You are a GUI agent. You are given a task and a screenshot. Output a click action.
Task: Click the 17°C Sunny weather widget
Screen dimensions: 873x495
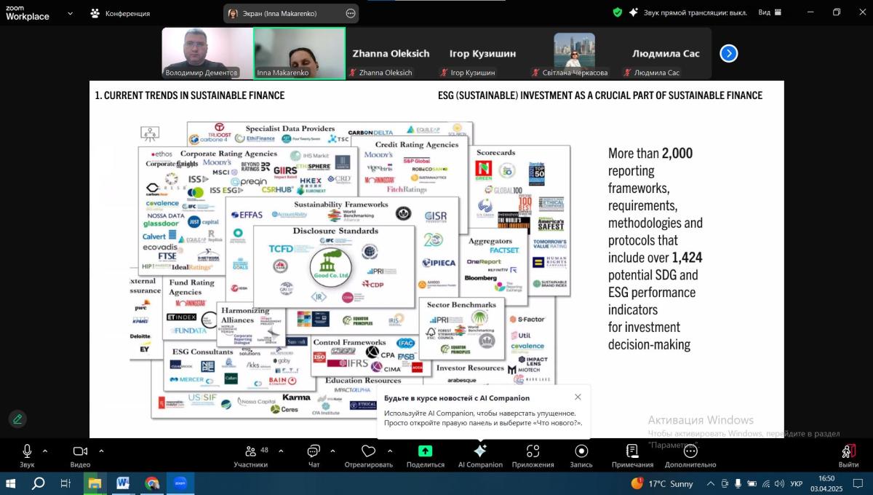661,483
